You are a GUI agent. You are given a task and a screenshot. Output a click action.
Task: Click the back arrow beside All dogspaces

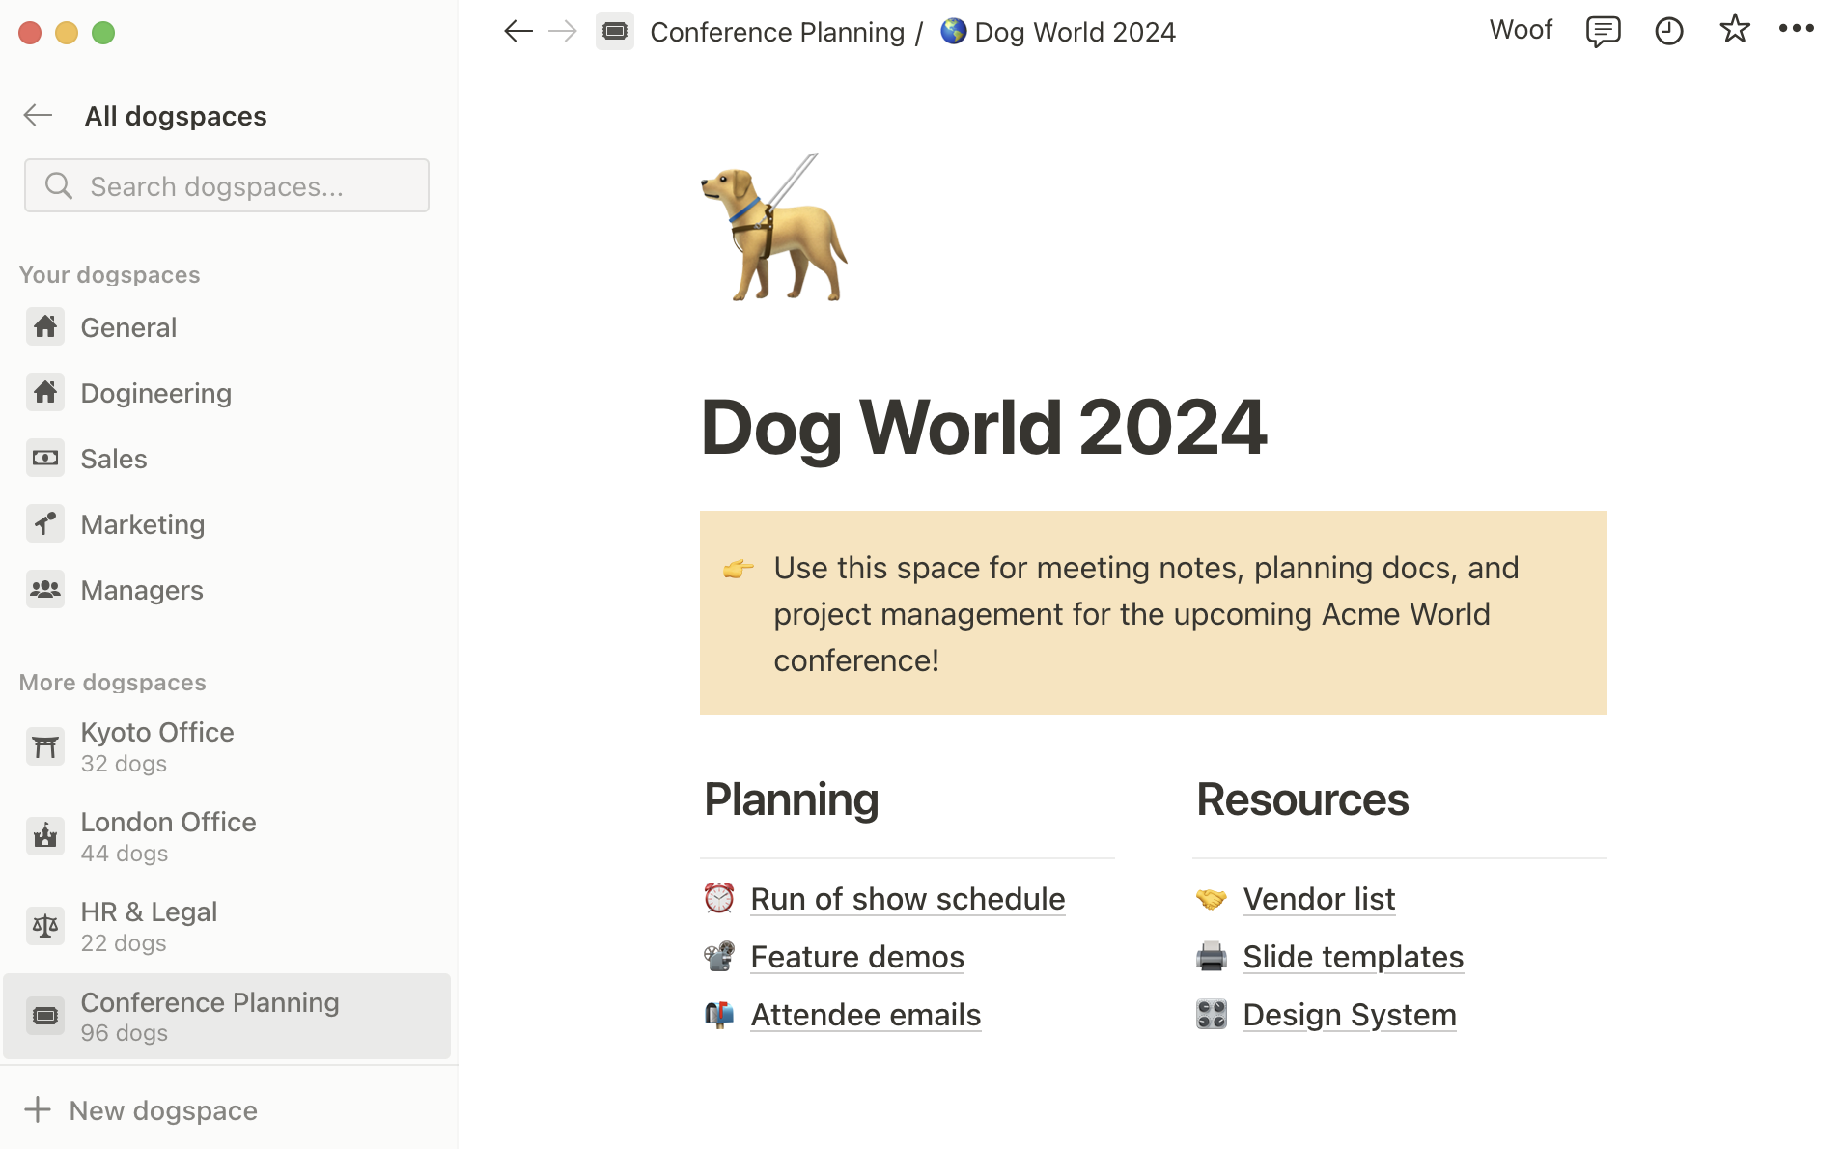pyautogui.click(x=37, y=115)
